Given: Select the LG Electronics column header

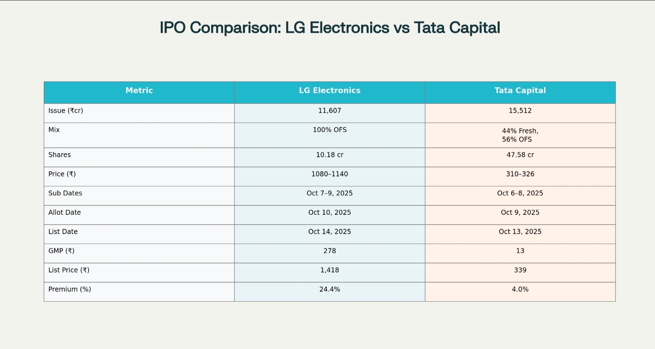Looking at the screenshot, I should point(329,91).
